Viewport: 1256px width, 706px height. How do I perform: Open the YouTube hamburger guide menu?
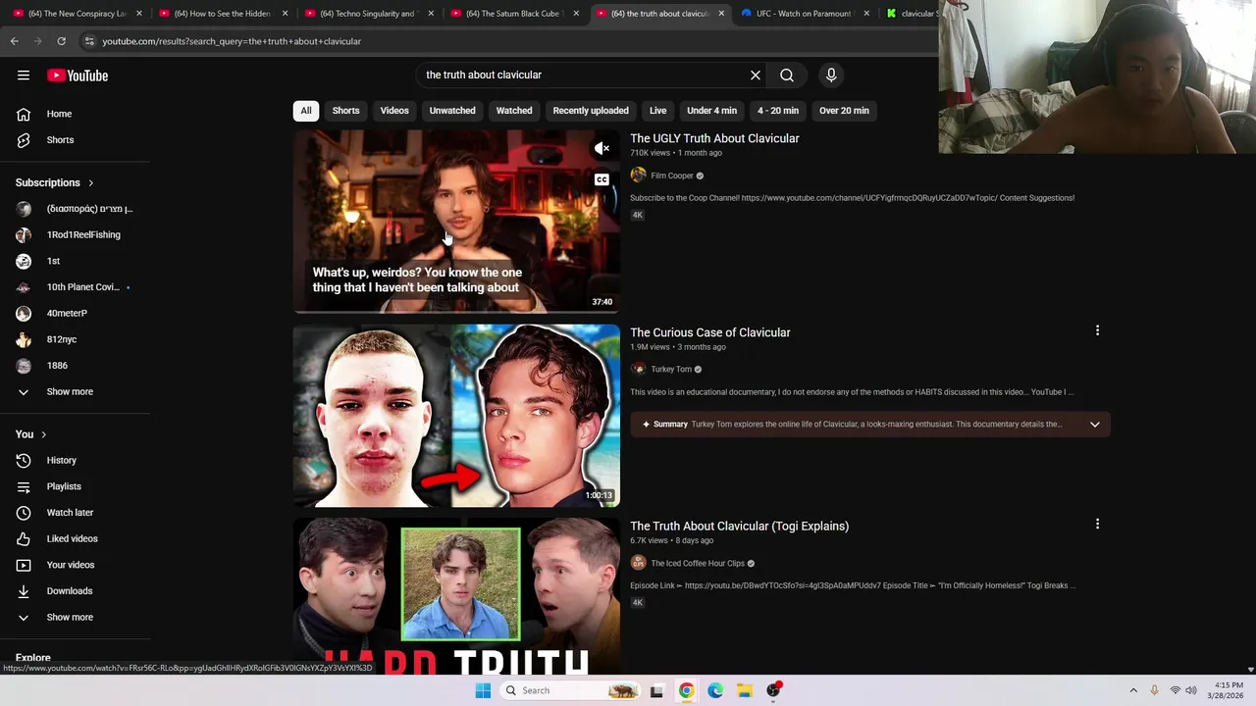(24, 76)
